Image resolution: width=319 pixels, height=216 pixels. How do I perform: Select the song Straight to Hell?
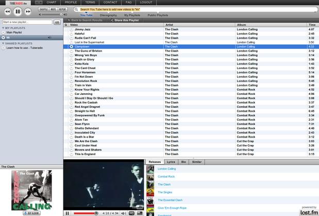(85, 111)
